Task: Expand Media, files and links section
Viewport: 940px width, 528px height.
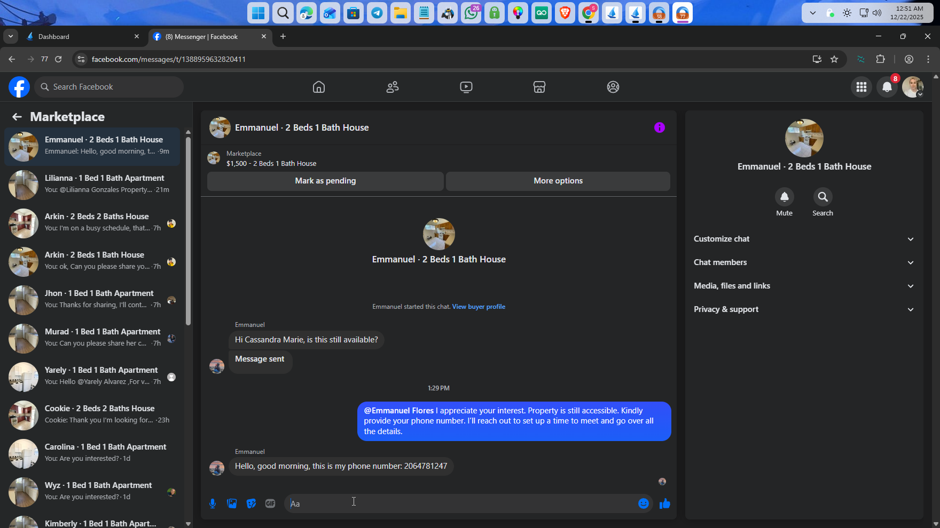Action: click(804, 286)
